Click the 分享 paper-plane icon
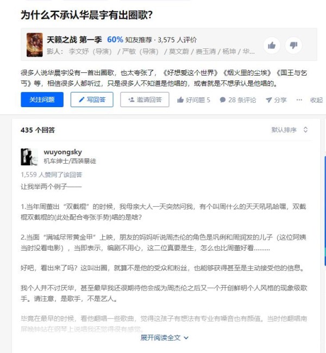The height and width of the screenshot is (353, 326). tap(268, 100)
